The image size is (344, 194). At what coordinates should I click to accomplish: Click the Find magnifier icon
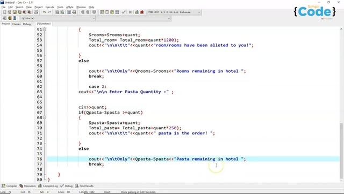(58, 12)
